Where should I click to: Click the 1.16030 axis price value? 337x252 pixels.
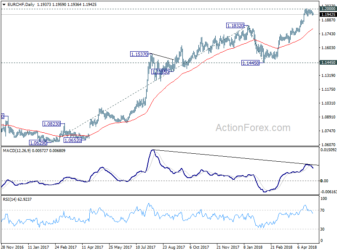point(328,48)
